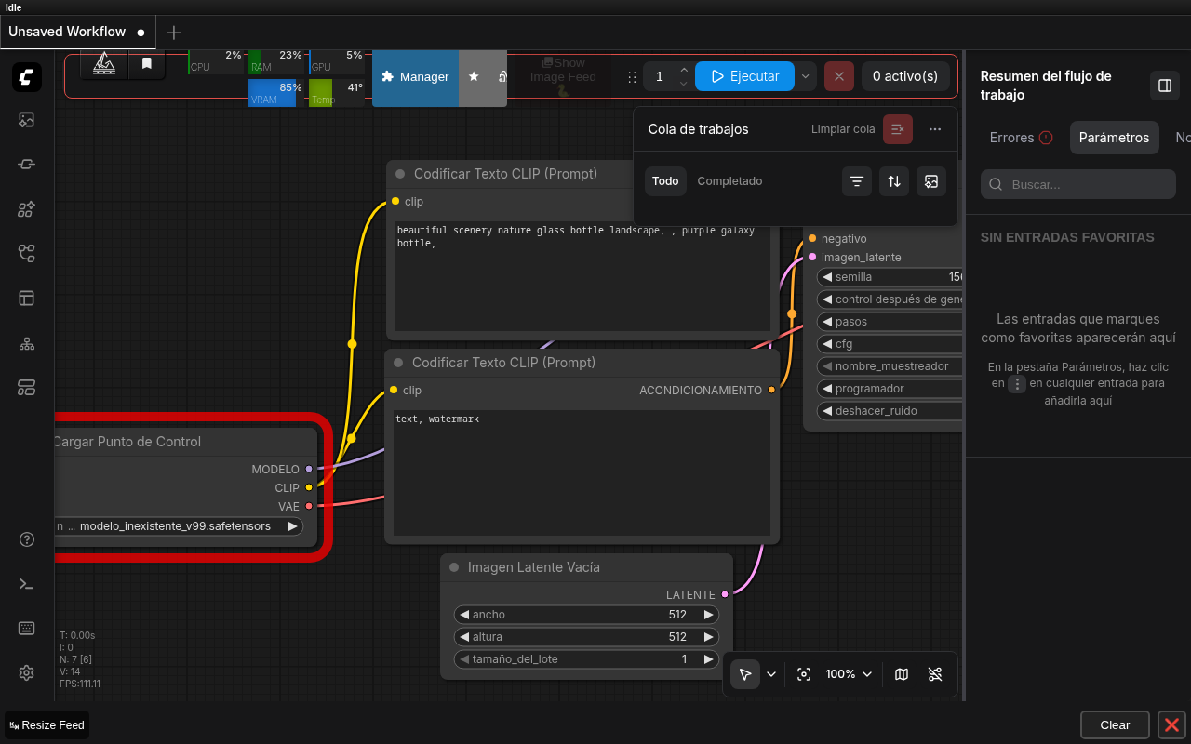
Task: Increase ancho with right arrow
Action: click(709, 615)
